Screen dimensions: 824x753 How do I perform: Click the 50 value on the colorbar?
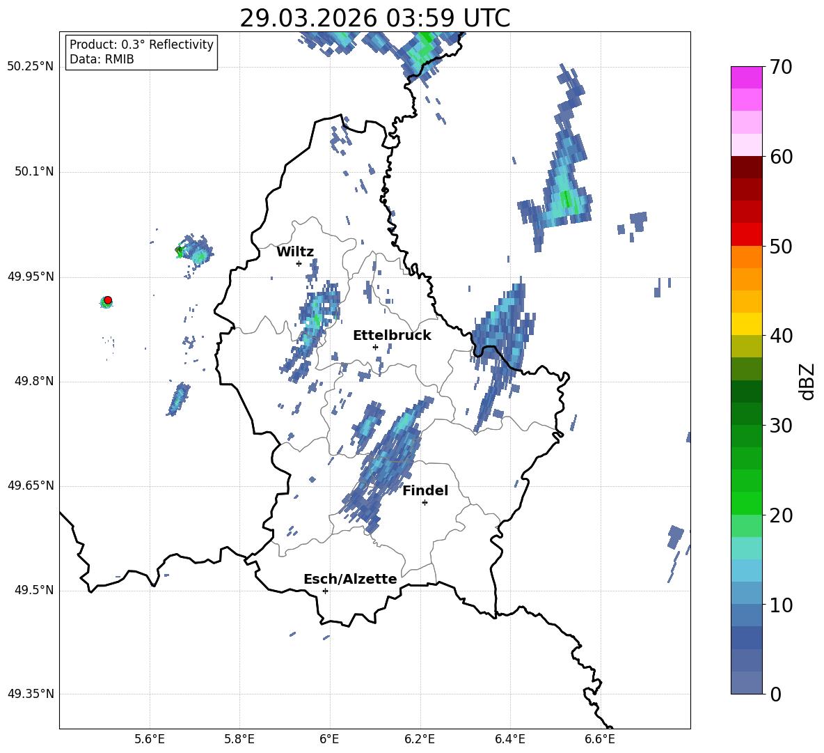coord(781,247)
